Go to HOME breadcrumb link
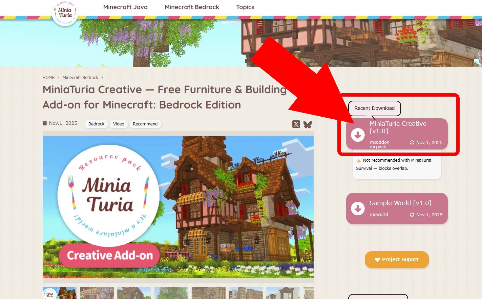The image size is (482, 299). pos(48,78)
